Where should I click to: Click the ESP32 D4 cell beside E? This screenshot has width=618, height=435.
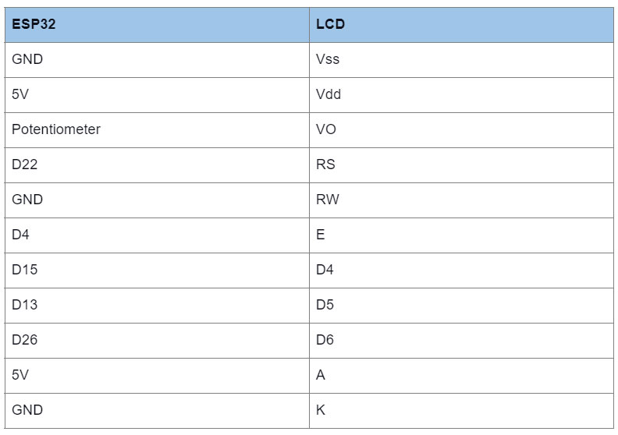point(157,235)
